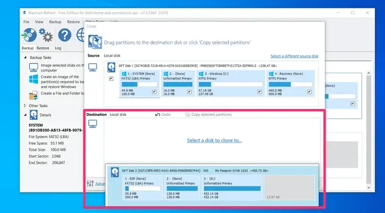385x213 pixels.
Task: Switch to the Log tab
Action: [58, 48]
